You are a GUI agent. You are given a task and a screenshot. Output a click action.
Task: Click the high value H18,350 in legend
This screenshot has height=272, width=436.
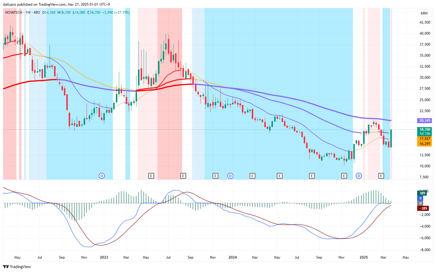coord(64,13)
